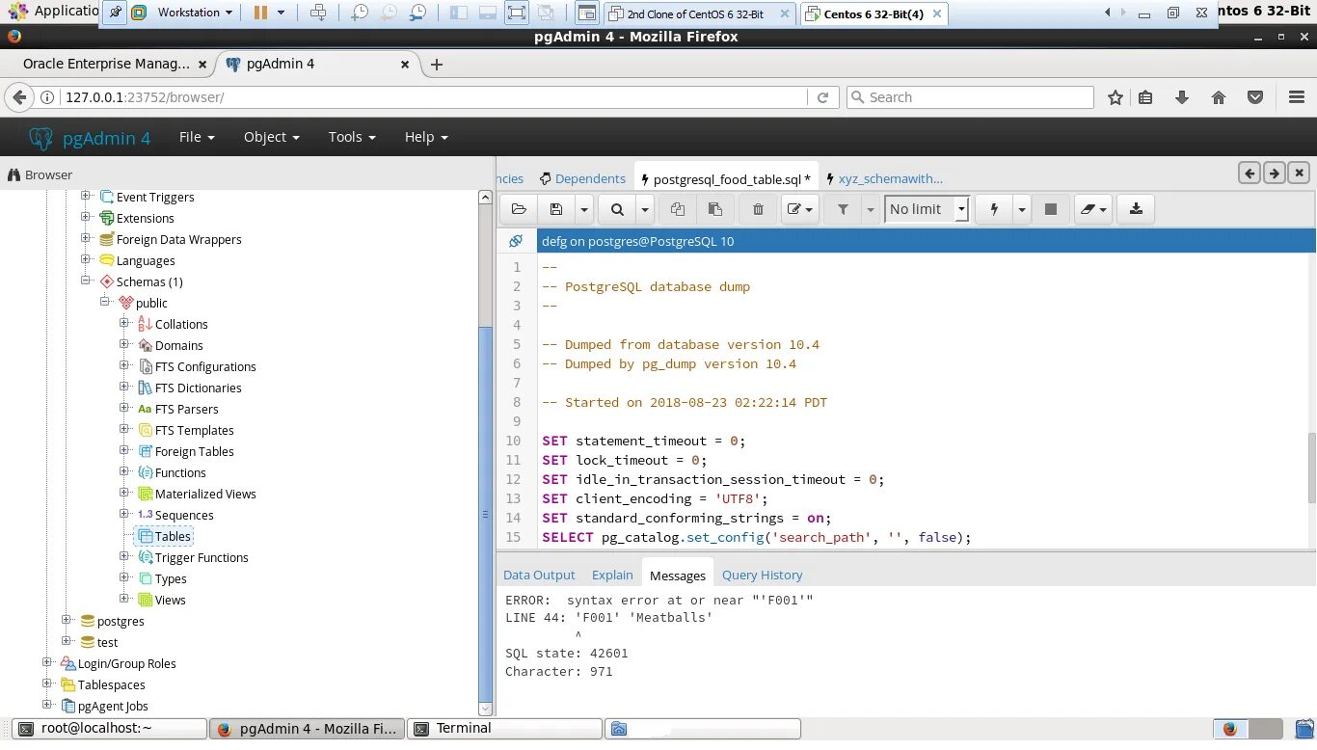Collapse the Schemas (1) node
The height and width of the screenshot is (750, 1317).
[x=86, y=281]
